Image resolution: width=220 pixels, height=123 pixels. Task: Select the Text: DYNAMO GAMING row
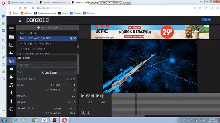48,38
